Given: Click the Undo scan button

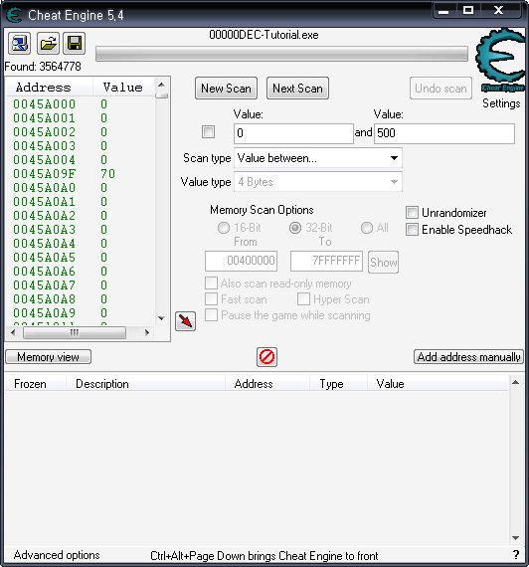Looking at the screenshot, I should (441, 89).
